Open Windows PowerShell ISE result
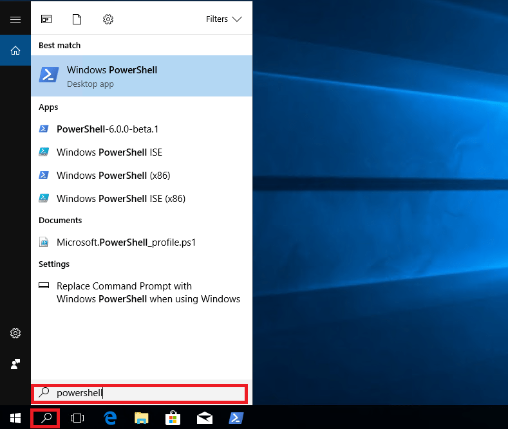This screenshot has height=429, width=508. 109,152
